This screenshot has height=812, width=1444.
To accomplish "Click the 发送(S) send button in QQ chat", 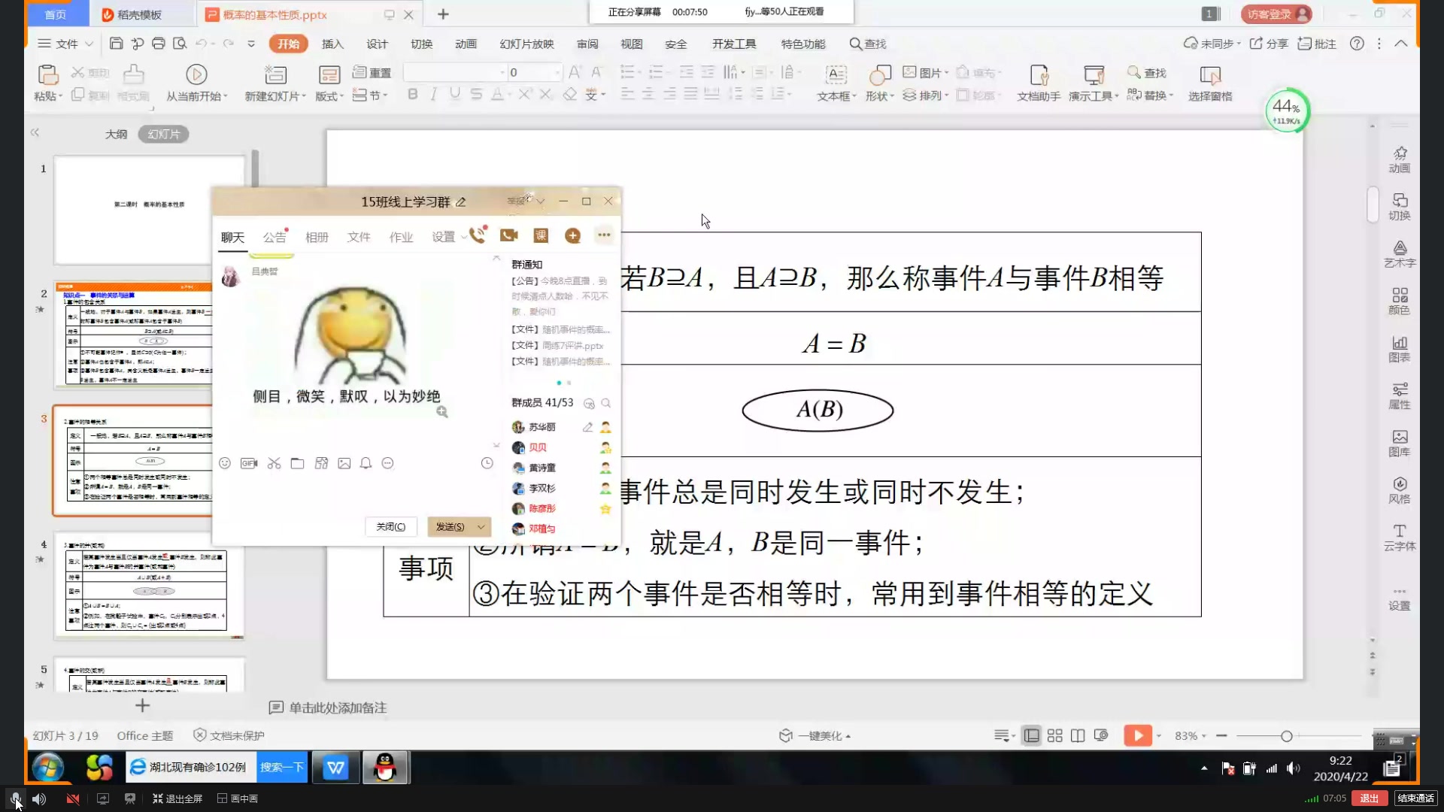I will 451,526.
